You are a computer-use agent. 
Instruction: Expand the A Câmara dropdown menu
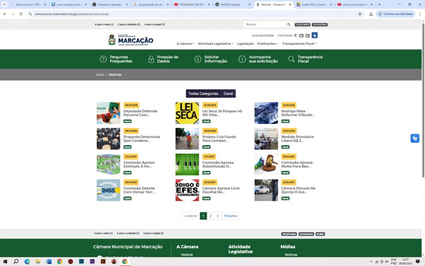pyautogui.click(x=186, y=44)
